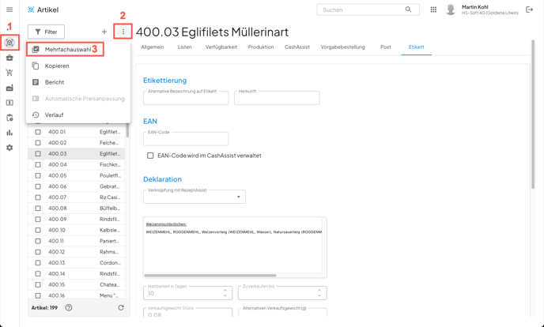The image size is (544, 327).
Task: Open settings gear in sidebar
Action: pyautogui.click(x=9, y=148)
